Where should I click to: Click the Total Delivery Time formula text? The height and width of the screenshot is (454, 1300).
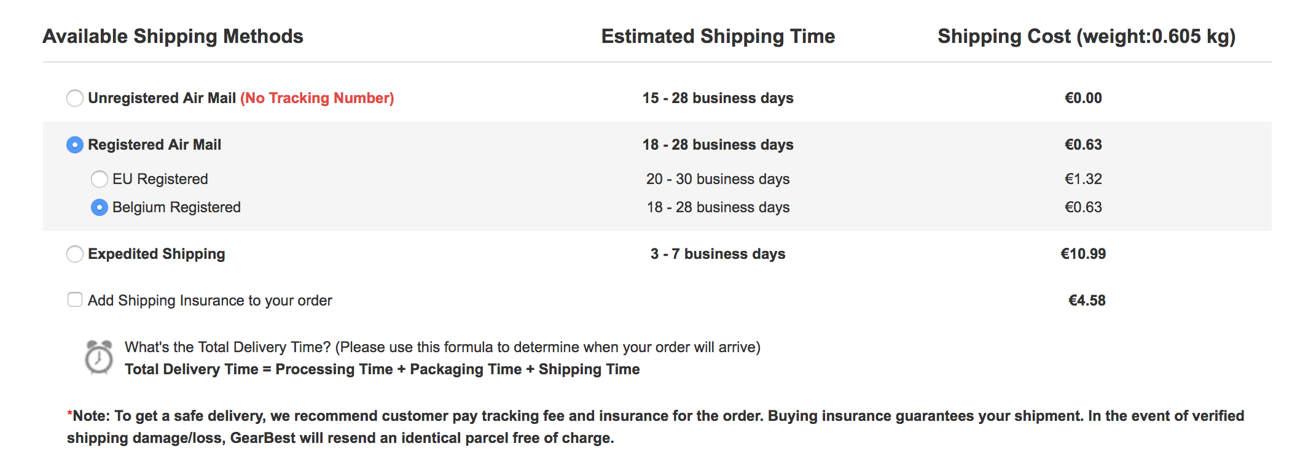click(x=382, y=369)
